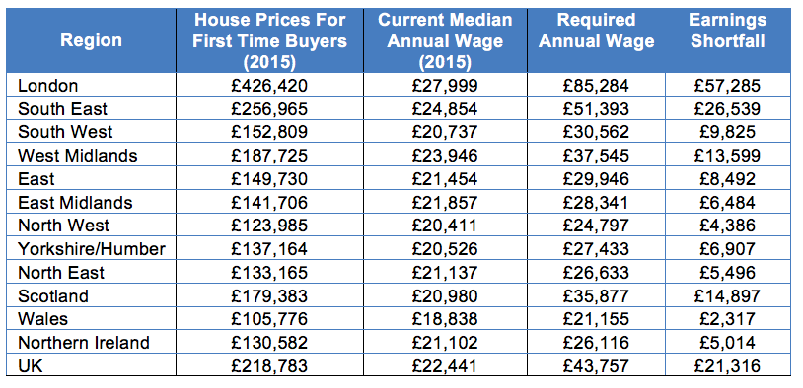Select North East house price £133,165

tap(269, 272)
